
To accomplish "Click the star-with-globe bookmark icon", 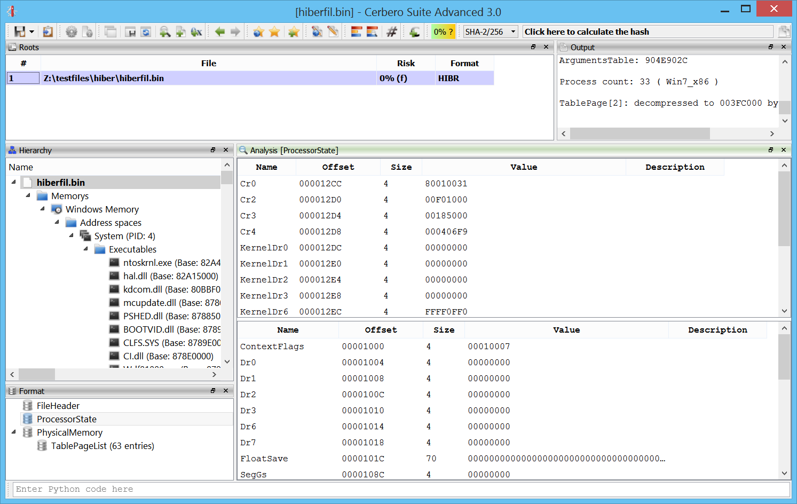I will tap(259, 32).
